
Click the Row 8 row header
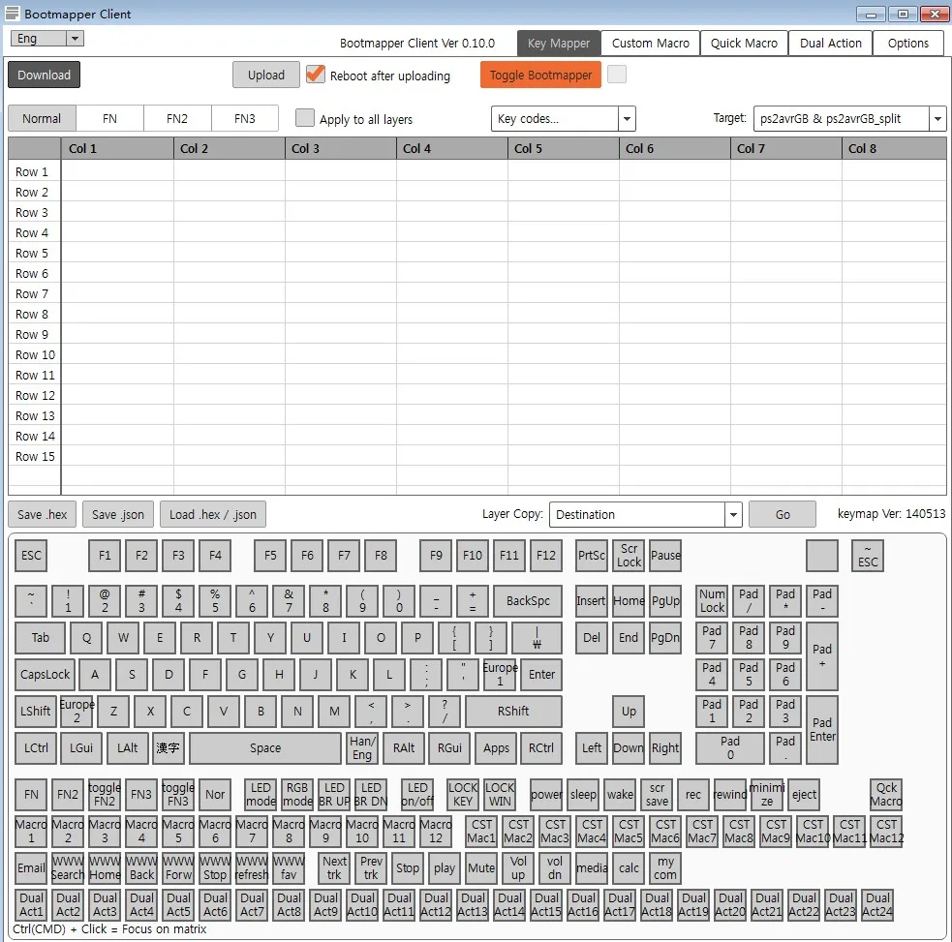[x=35, y=315]
